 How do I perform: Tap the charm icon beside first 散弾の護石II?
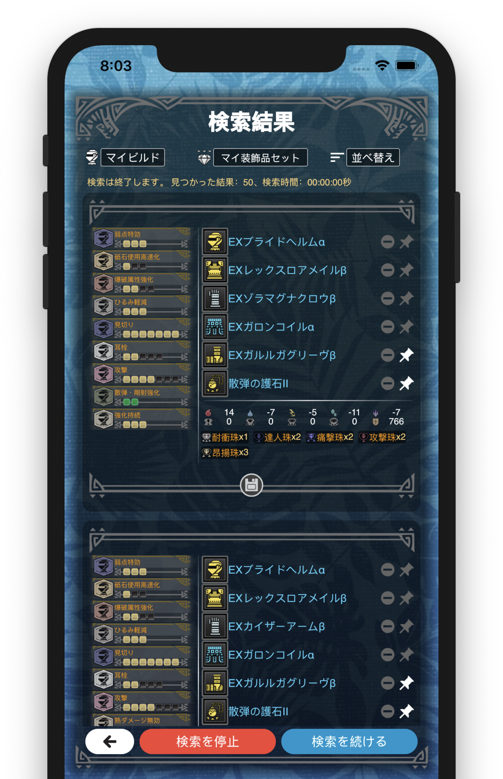coord(215,383)
